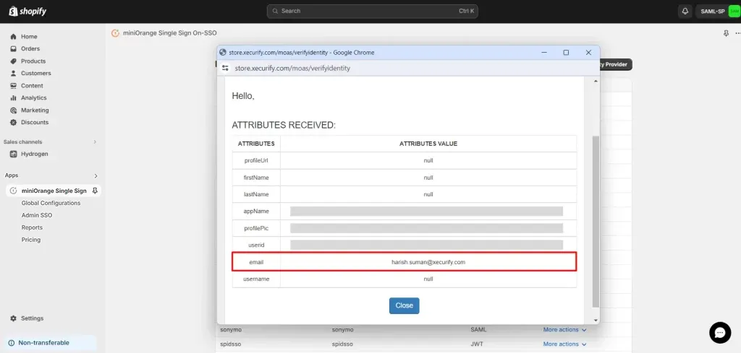741x353 pixels.
Task: Click the Non-transferable info icon
Action: pyautogui.click(x=12, y=343)
